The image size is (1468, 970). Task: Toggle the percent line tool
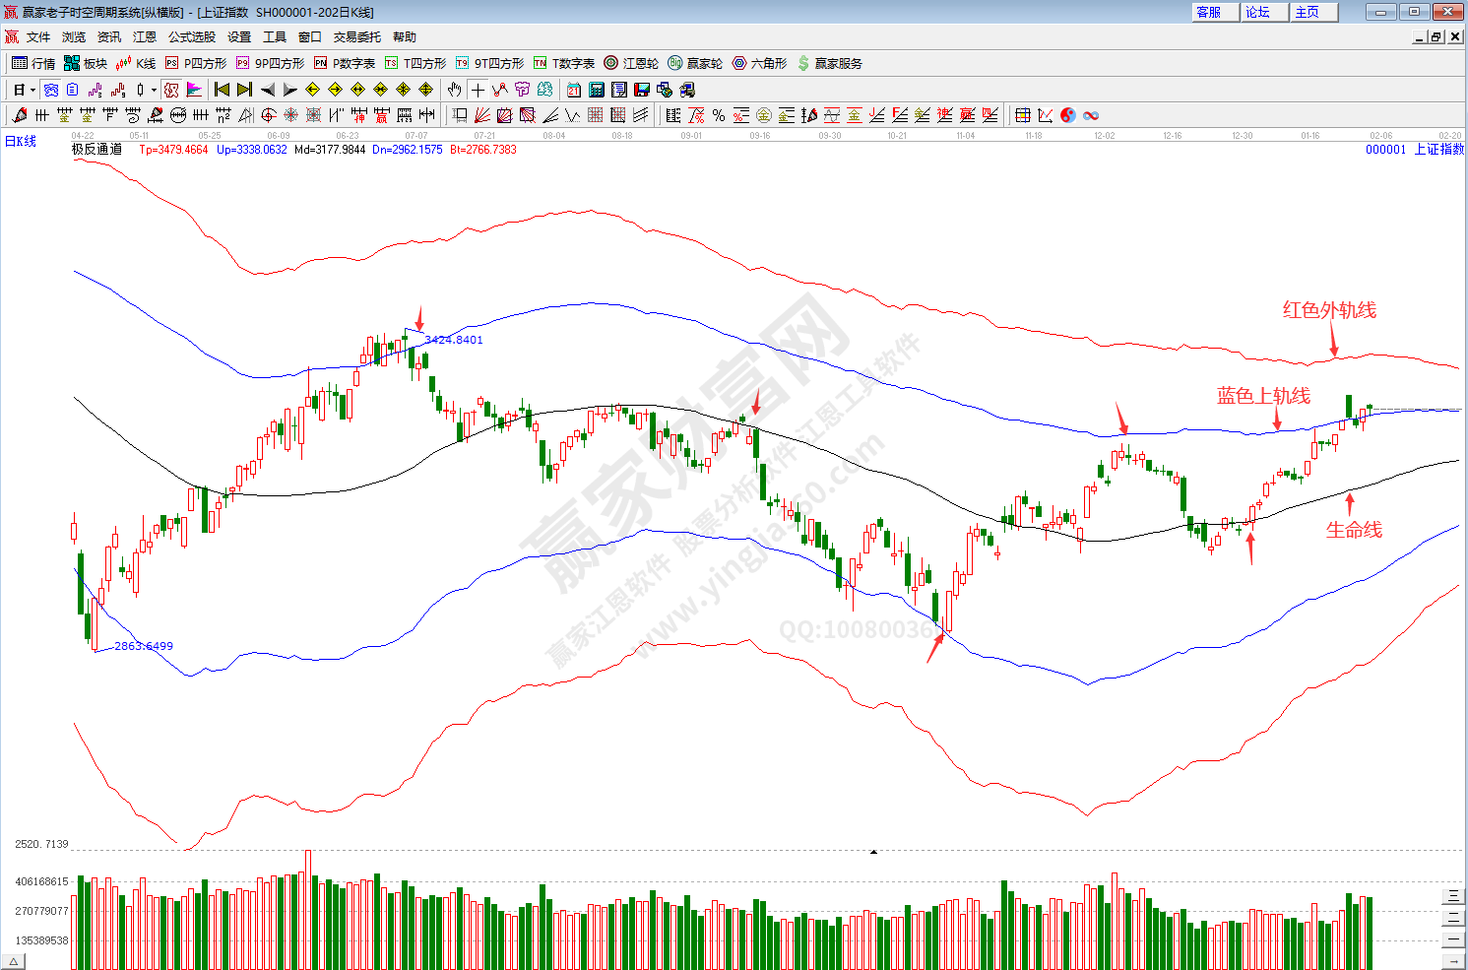(719, 115)
